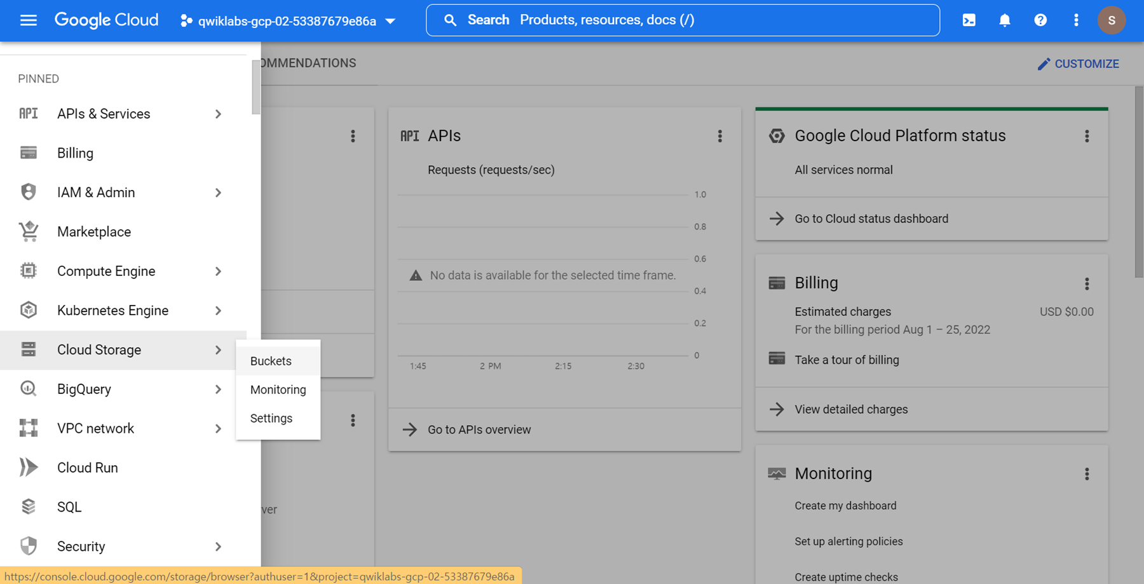
Task: Click 'Estimated charges' text
Action: click(843, 312)
